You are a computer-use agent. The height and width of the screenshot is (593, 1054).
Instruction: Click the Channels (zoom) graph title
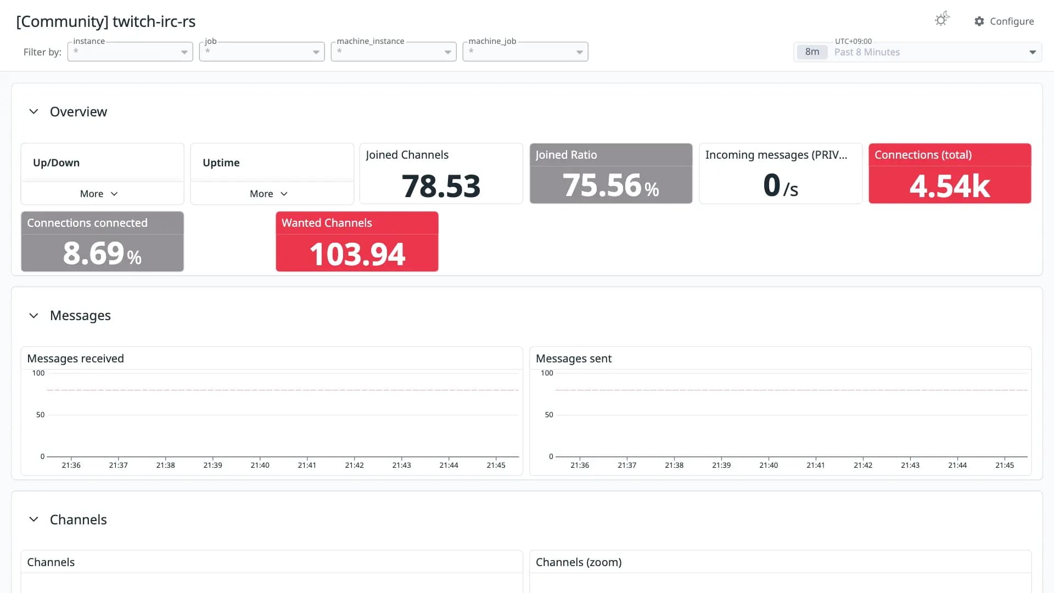pyautogui.click(x=579, y=562)
